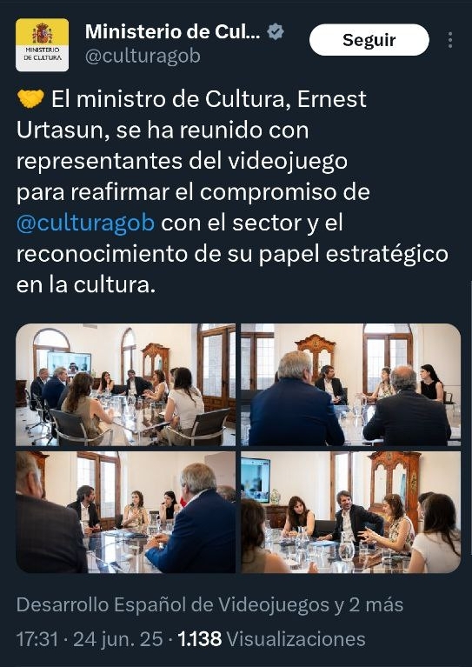Open the Ministerio de Cultura profile avatar
This screenshot has width=472, height=667.
click(x=42, y=44)
